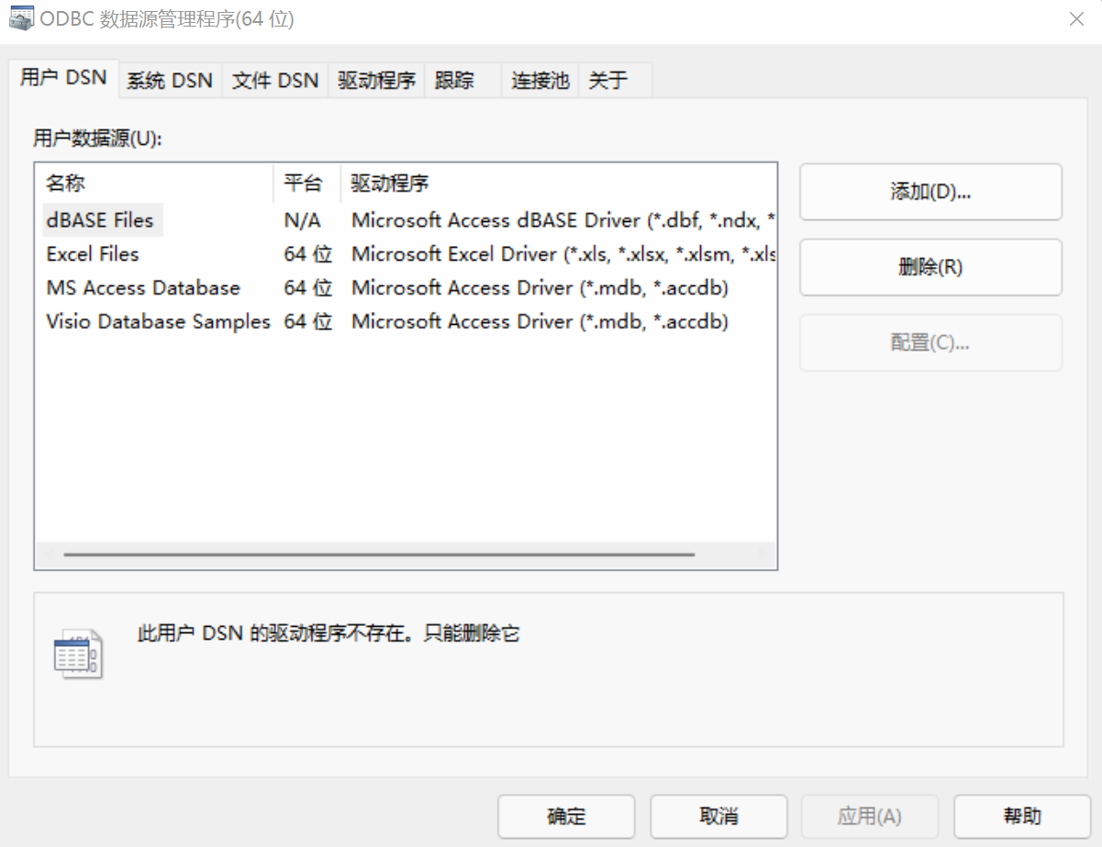Screen dimensions: 1102x847
Task: Switch to the 系统 DSN tab
Action: [169, 81]
